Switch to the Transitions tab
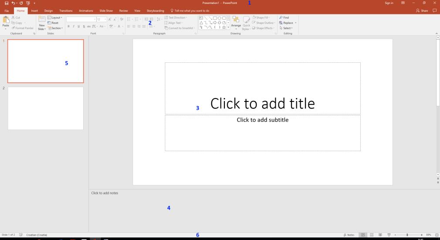 click(66, 10)
